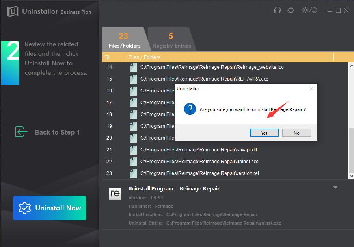
Task: Click the Install Location path value
Action: pos(212,214)
